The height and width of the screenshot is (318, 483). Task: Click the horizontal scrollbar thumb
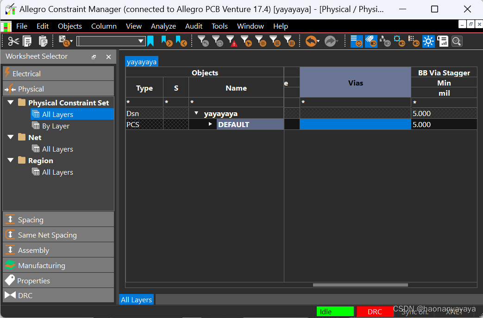360,285
